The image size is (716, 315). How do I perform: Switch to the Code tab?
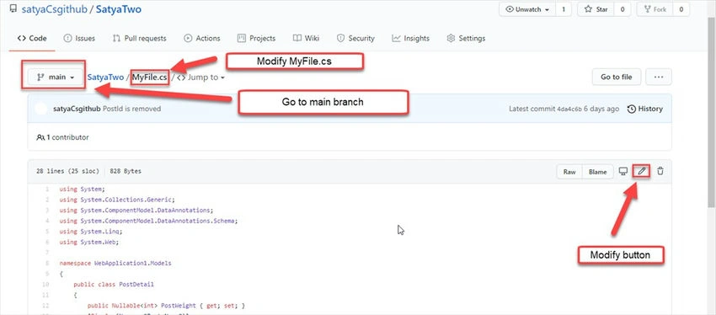[x=32, y=39]
